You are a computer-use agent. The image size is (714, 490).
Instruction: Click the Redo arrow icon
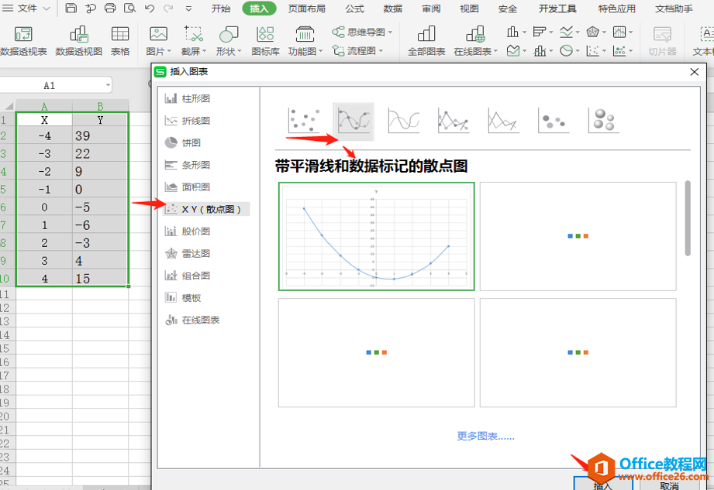[168, 9]
